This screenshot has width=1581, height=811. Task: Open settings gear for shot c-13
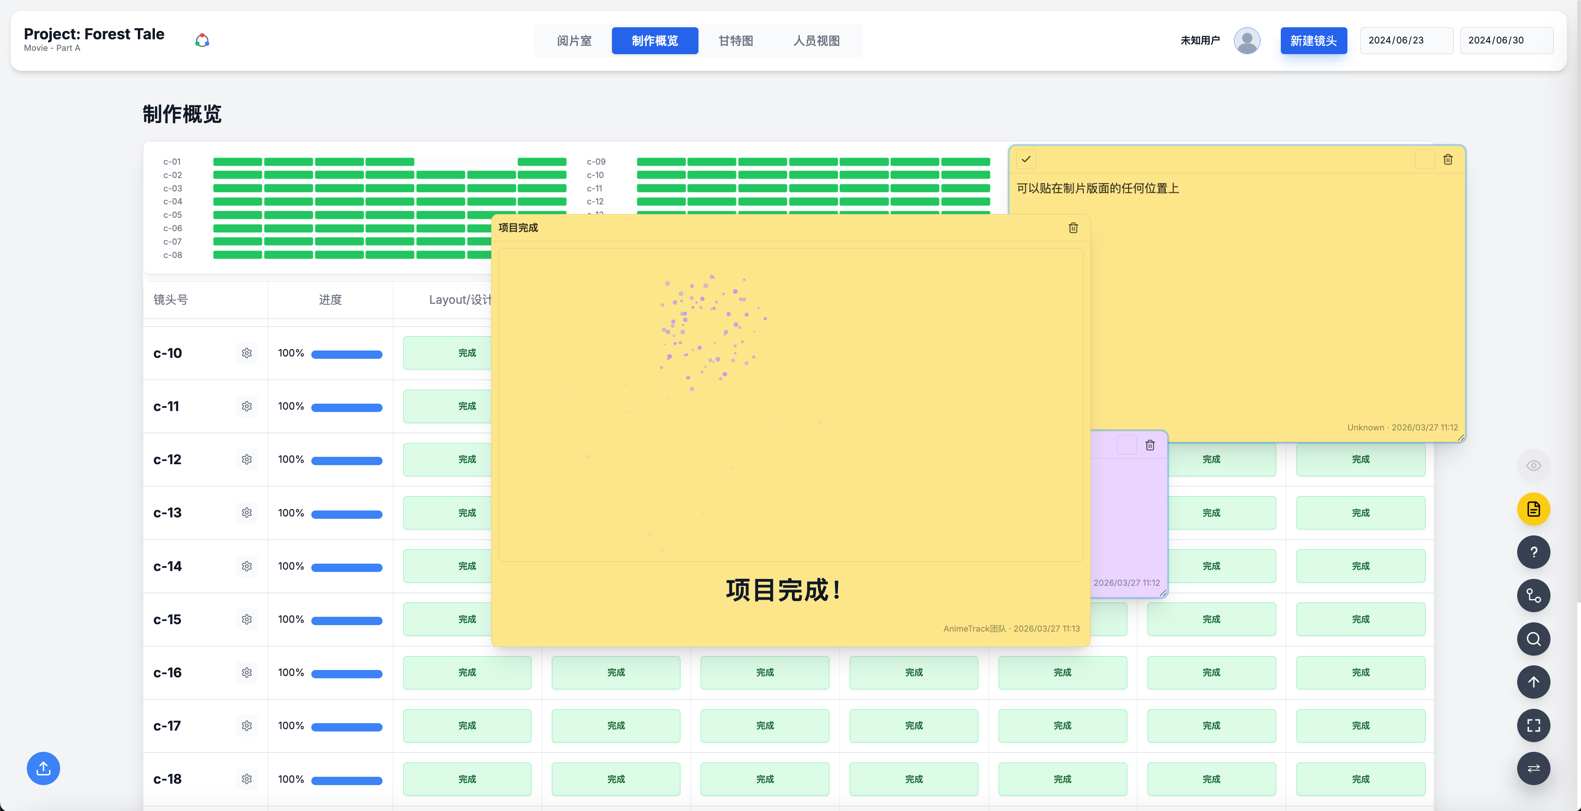click(246, 512)
